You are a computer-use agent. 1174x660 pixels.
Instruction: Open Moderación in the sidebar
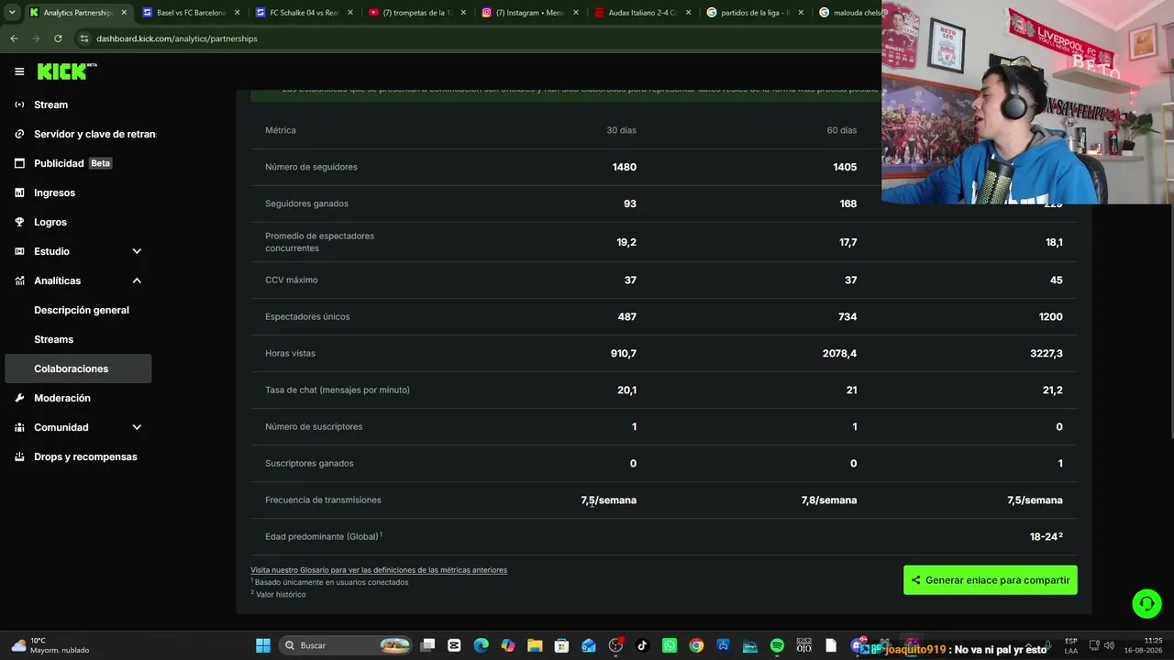79,398
